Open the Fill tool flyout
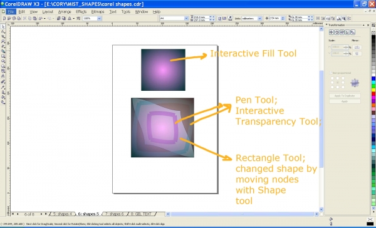This screenshot has height=228, width=376. point(3,97)
